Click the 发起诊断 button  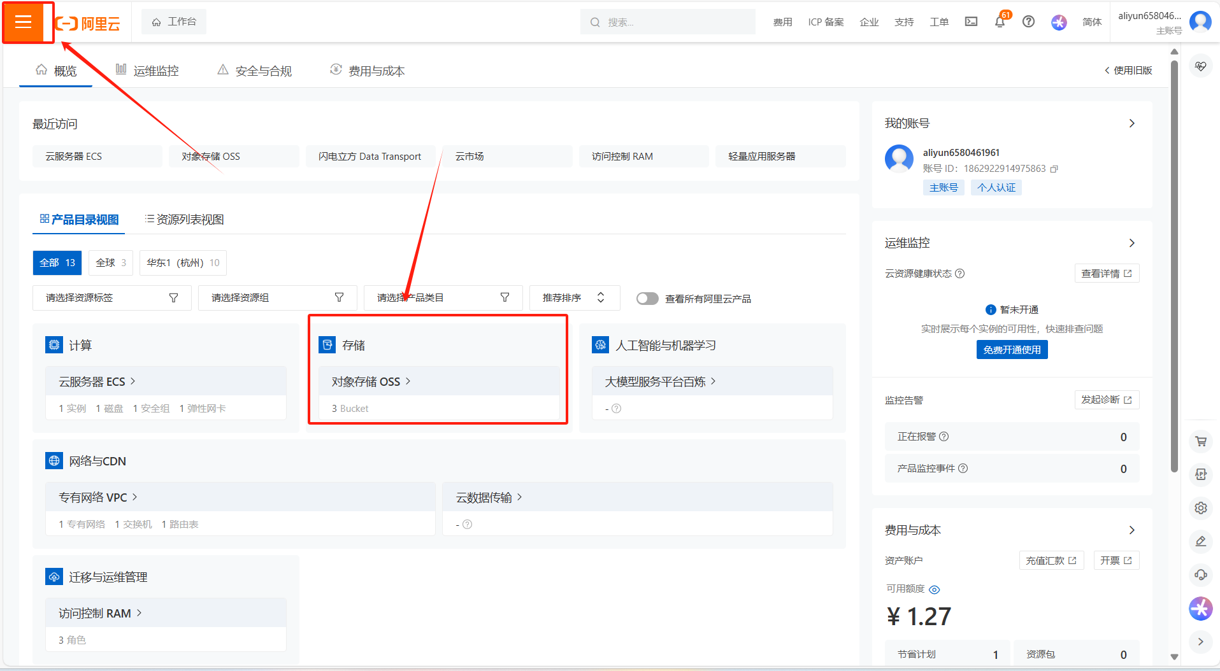pyautogui.click(x=1107, y=400)
